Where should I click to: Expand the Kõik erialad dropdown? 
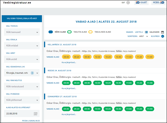[x=22, y=46]
